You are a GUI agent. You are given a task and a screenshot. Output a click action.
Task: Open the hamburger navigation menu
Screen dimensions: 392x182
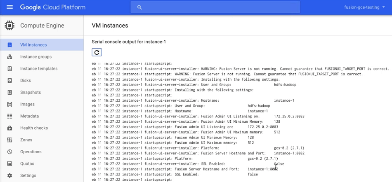pos(9,7)
